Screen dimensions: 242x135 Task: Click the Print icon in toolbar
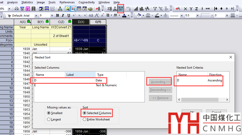point(17,9)
